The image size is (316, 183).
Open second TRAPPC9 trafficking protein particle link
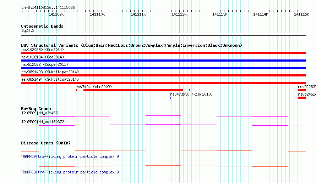pos(70,172)
